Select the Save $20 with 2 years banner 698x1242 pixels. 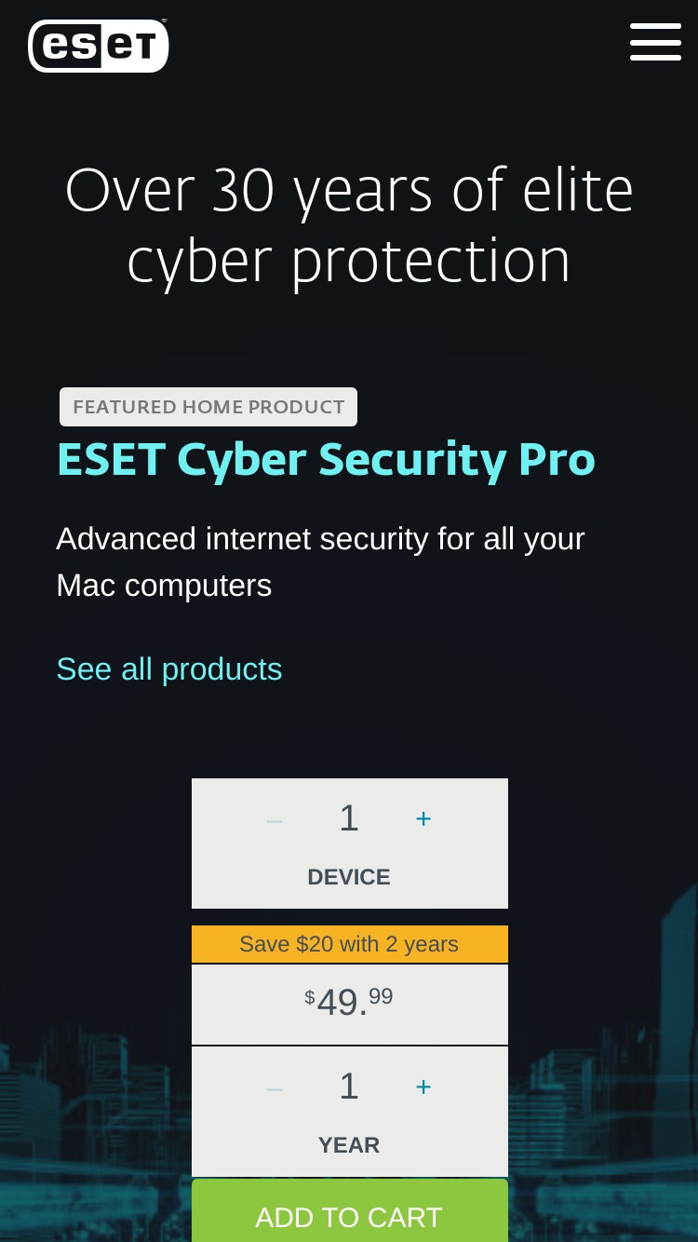click(x=350, y=944)
